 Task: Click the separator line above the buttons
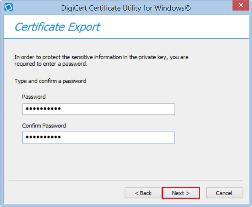click(126, 180)
